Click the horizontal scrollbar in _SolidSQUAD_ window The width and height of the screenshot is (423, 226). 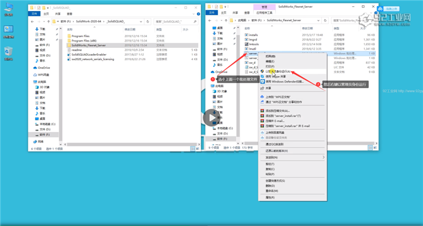coord(131,144)
